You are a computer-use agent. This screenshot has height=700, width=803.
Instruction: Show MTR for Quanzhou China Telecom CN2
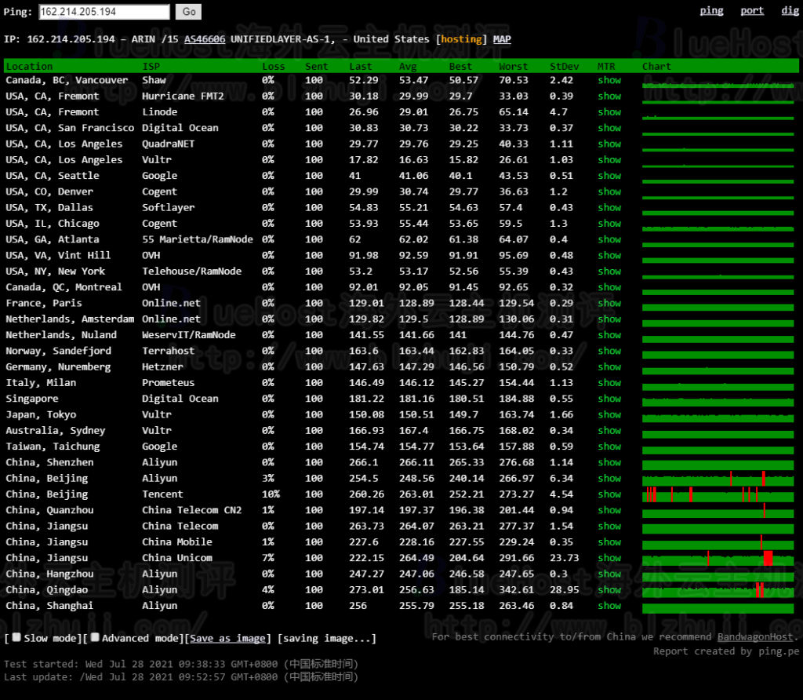tap(609, 510)
